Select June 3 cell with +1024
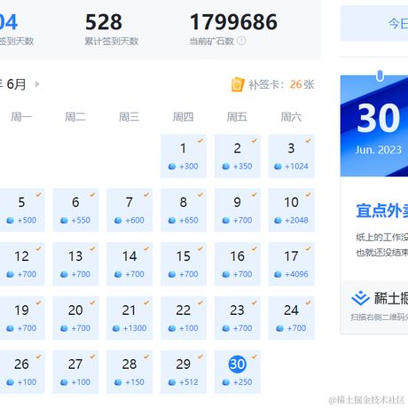This screenshot has width=408, height=408. pyautogui.click(x=292, y=156)
